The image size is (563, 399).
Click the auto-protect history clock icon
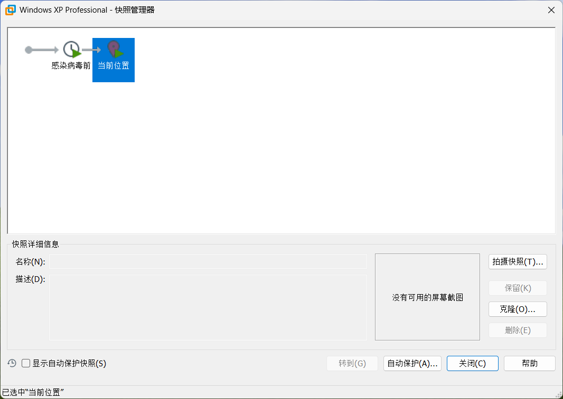pos(12,363)
